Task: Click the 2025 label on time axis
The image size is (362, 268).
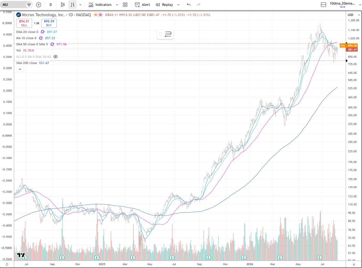Action: click(102, 264)
